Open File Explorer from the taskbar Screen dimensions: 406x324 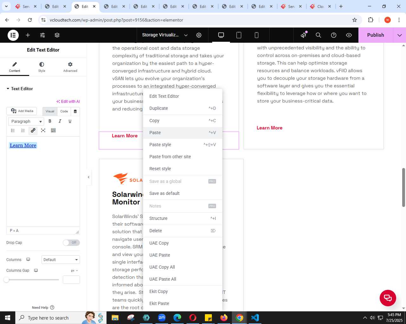(x=115, y=318)
